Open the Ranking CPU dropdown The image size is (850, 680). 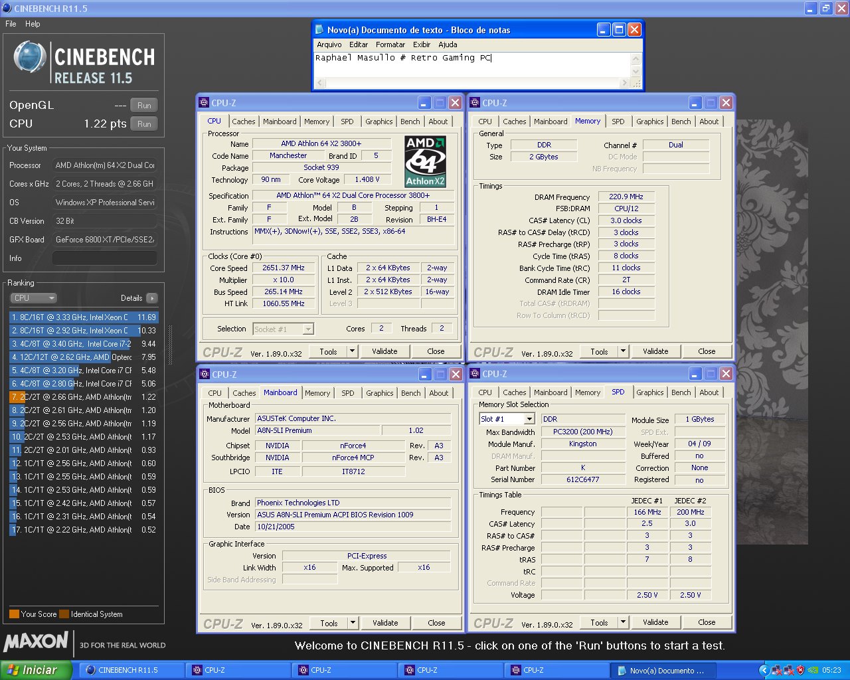tap(34, 298)
